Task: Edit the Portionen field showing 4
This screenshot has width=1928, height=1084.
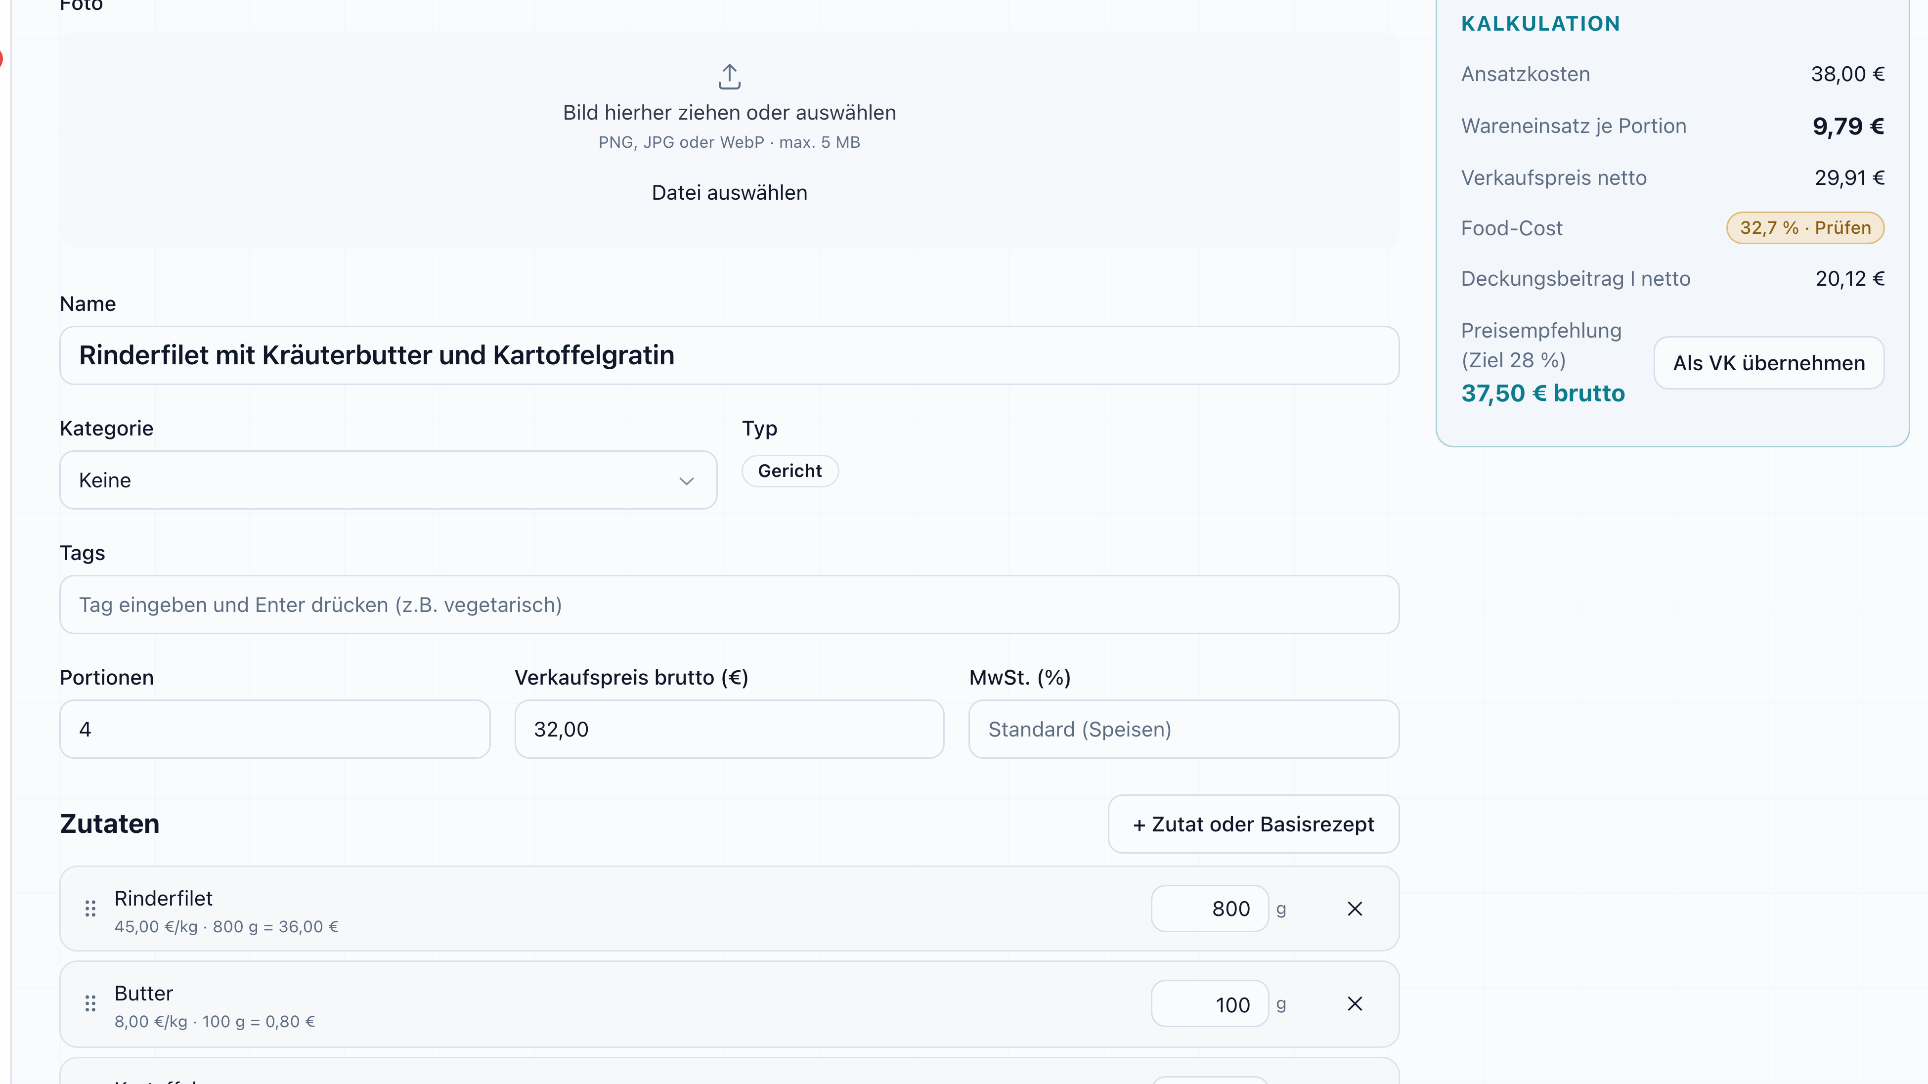Action: point(275,729)
